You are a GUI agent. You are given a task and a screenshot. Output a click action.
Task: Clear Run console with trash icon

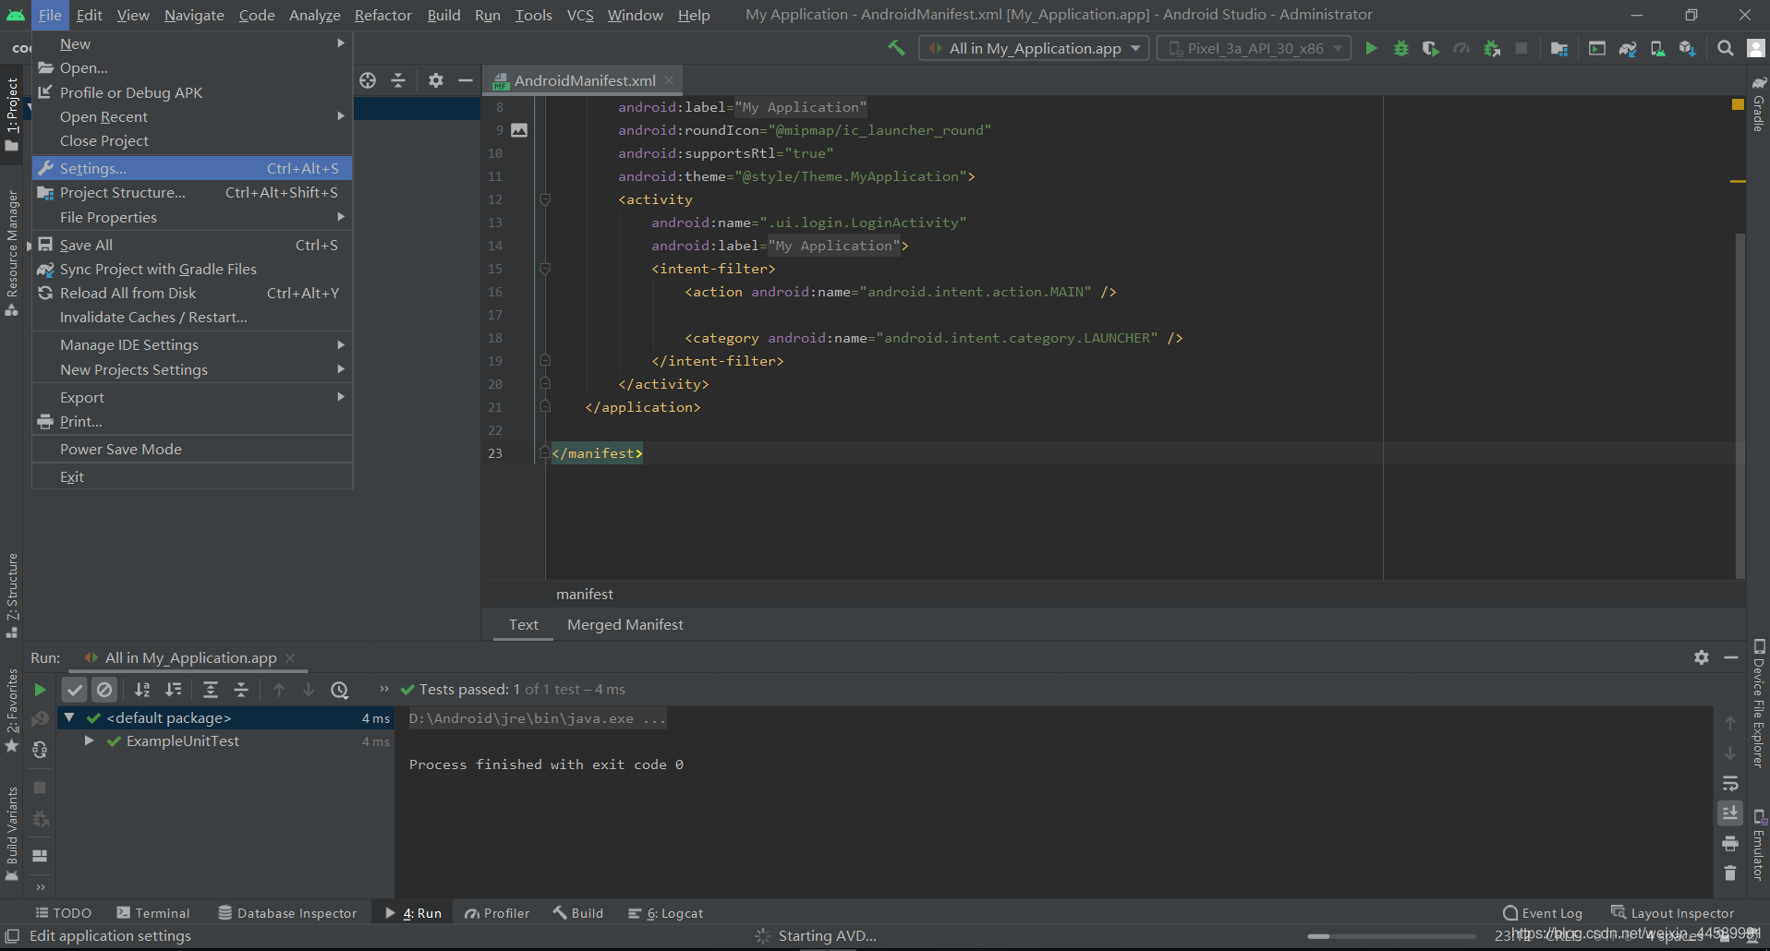click(x=1730, y=873)
